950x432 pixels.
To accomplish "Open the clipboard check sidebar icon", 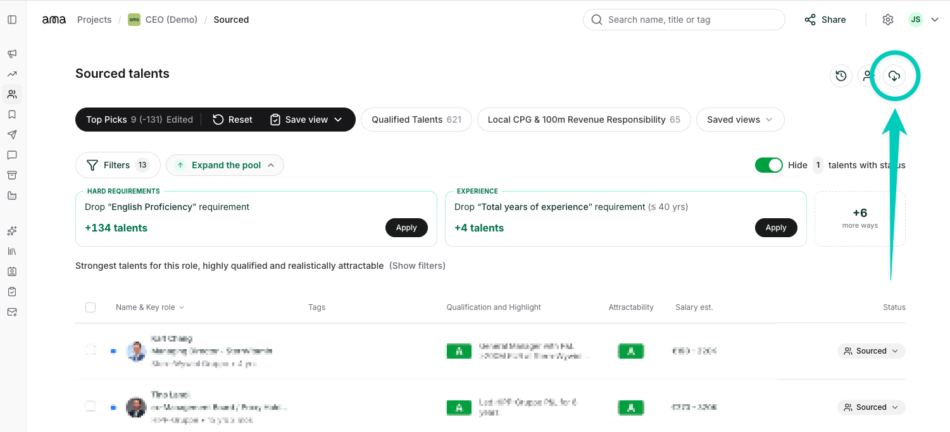I will tap(12, 292).
